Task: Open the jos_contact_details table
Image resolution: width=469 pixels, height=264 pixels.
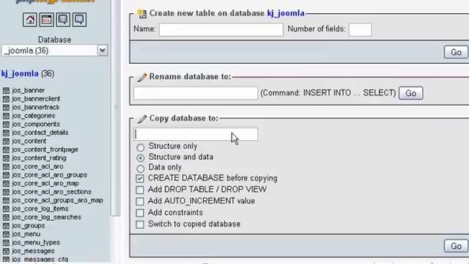Action: tap(40, 133)
